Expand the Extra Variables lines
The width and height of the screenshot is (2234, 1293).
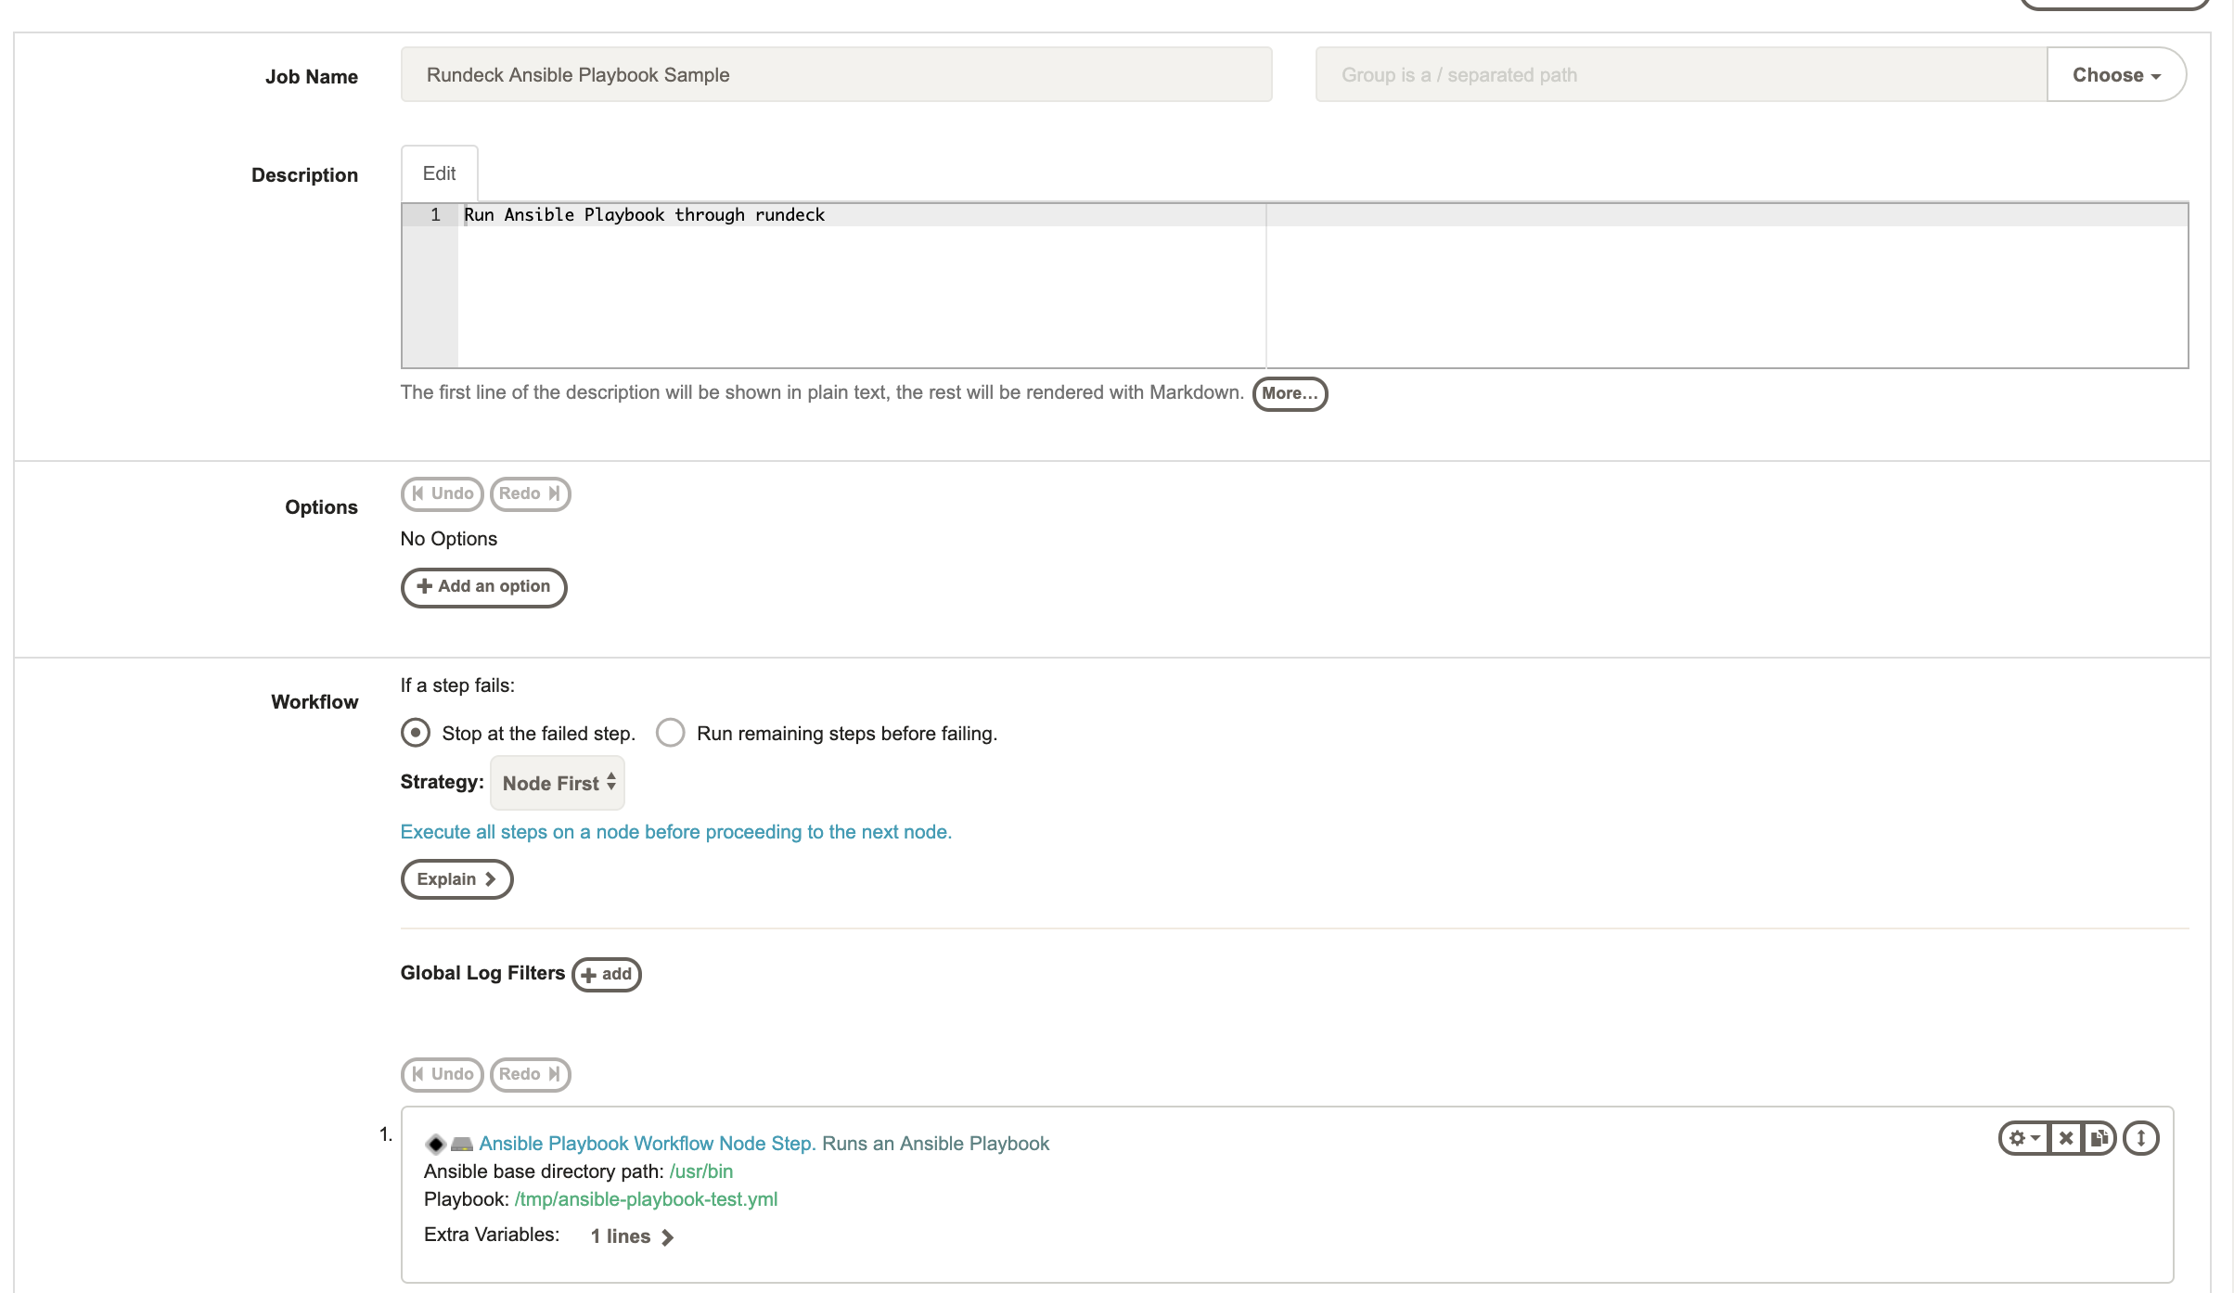[x=631, y=1235]
